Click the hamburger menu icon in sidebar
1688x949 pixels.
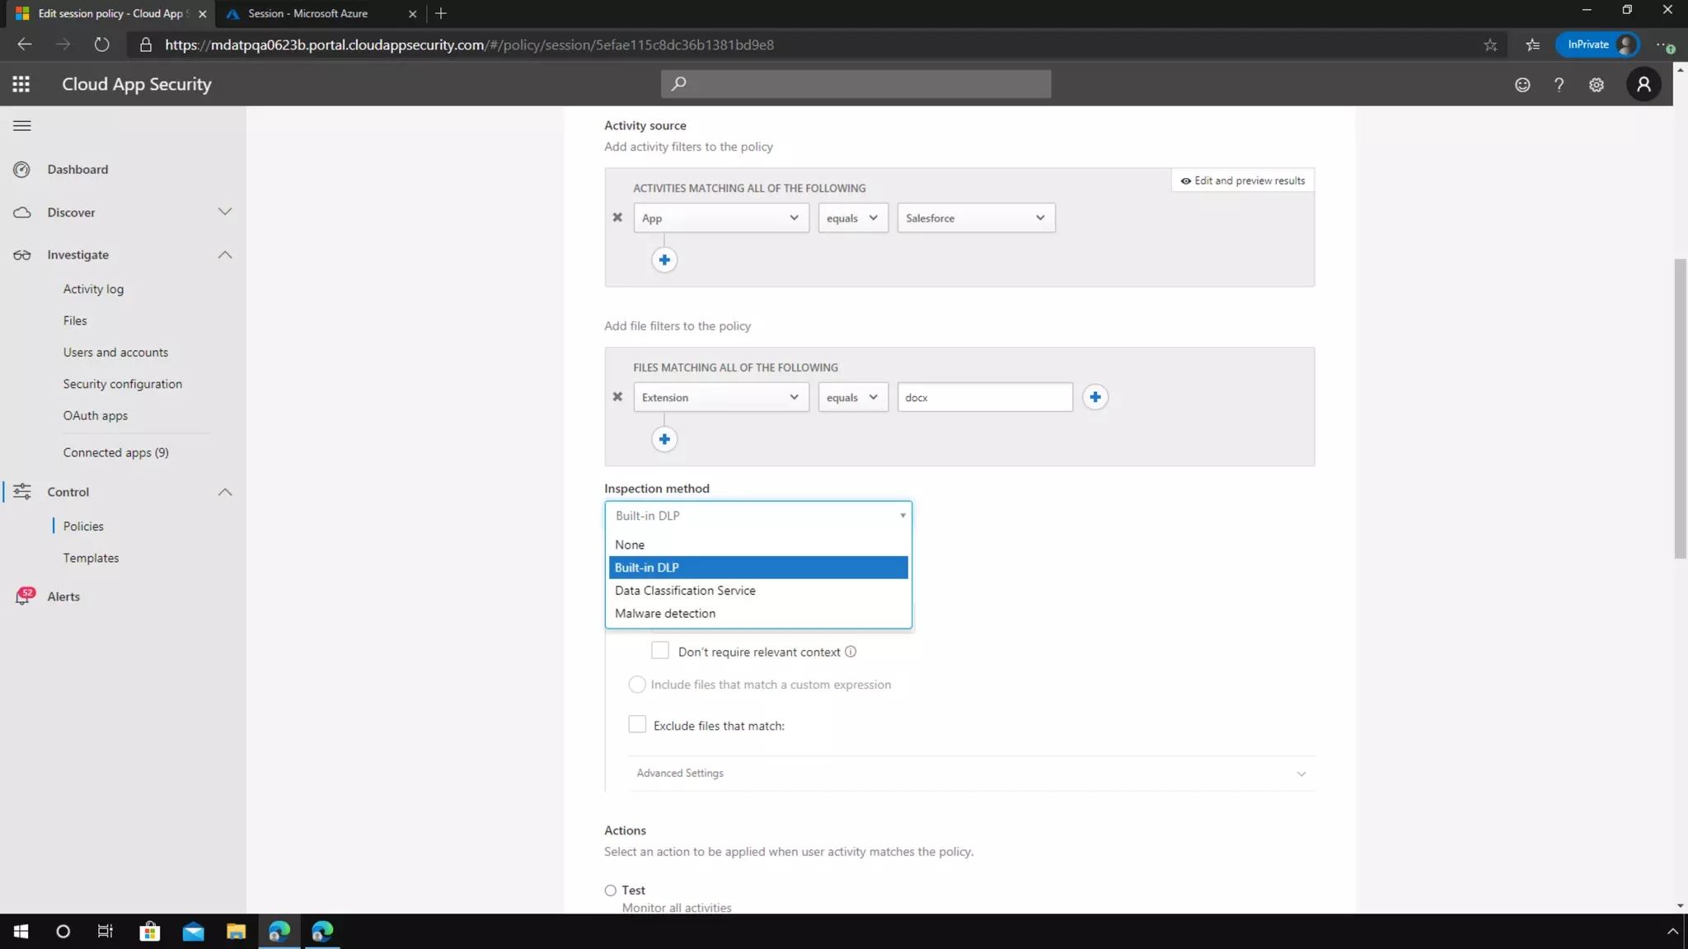pos(22,126)
